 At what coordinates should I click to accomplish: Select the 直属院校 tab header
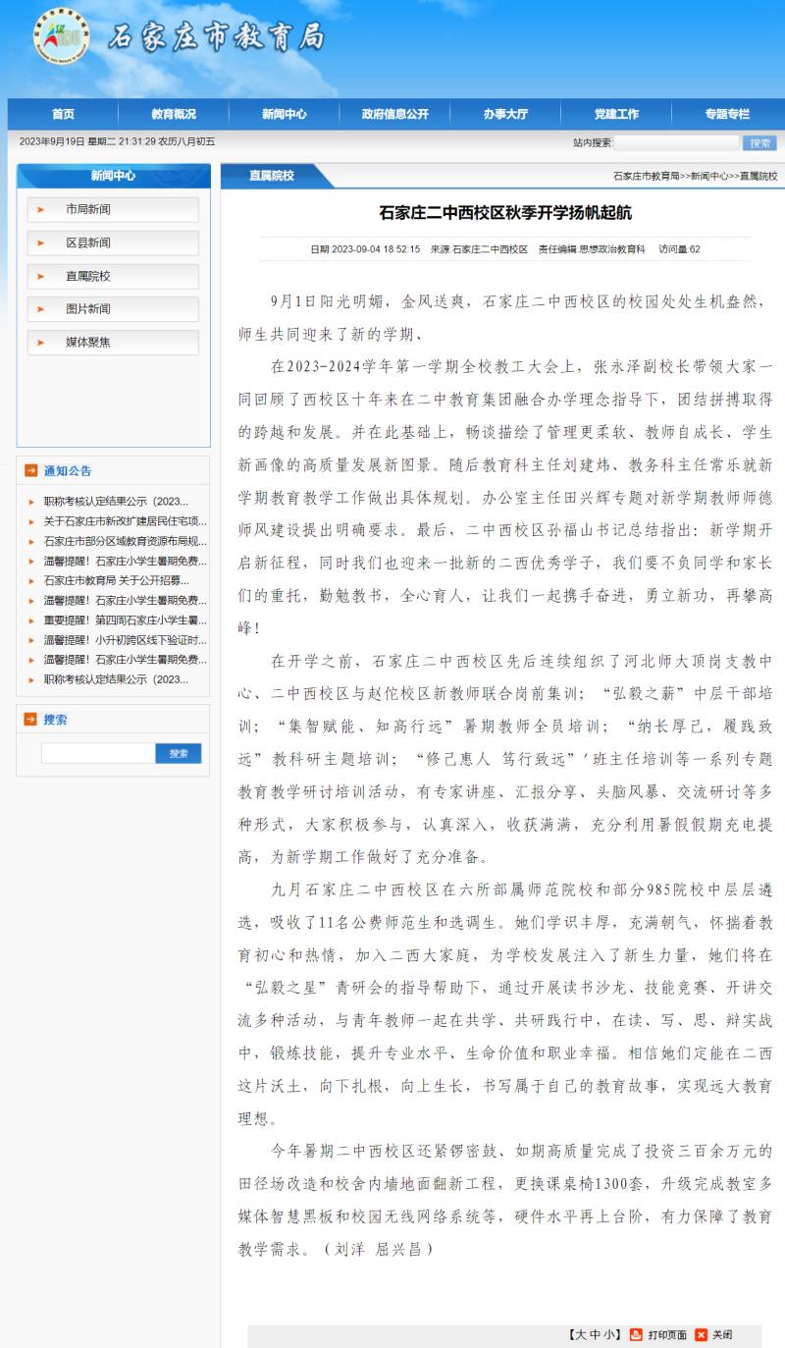click(271, 176)
